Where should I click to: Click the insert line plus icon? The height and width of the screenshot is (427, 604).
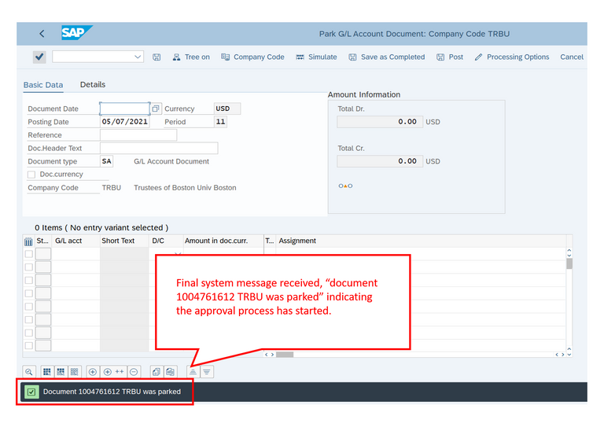pos(93,371)
